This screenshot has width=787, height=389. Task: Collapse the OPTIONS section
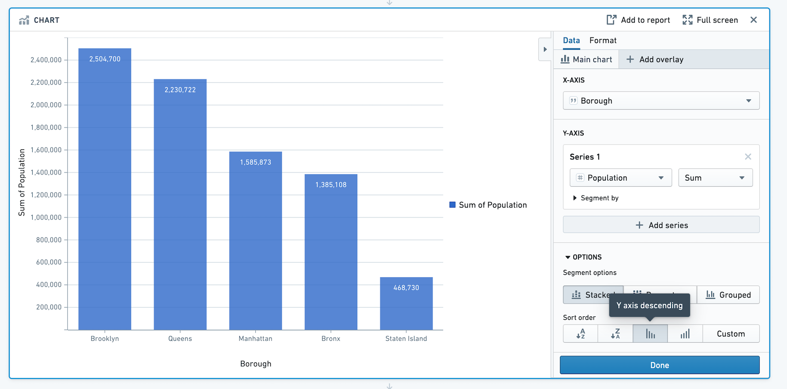coord(583,257)
